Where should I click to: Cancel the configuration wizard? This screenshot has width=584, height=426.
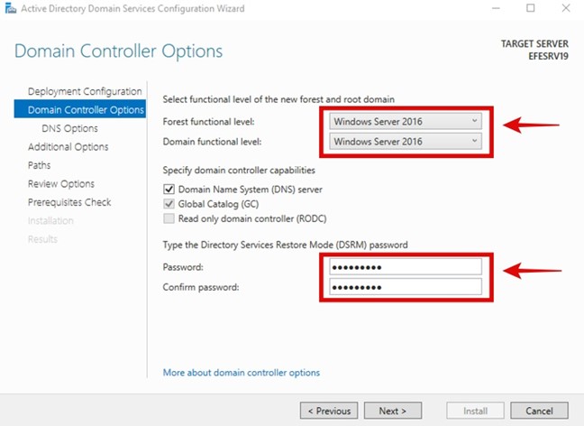click(x=539, y=411)
